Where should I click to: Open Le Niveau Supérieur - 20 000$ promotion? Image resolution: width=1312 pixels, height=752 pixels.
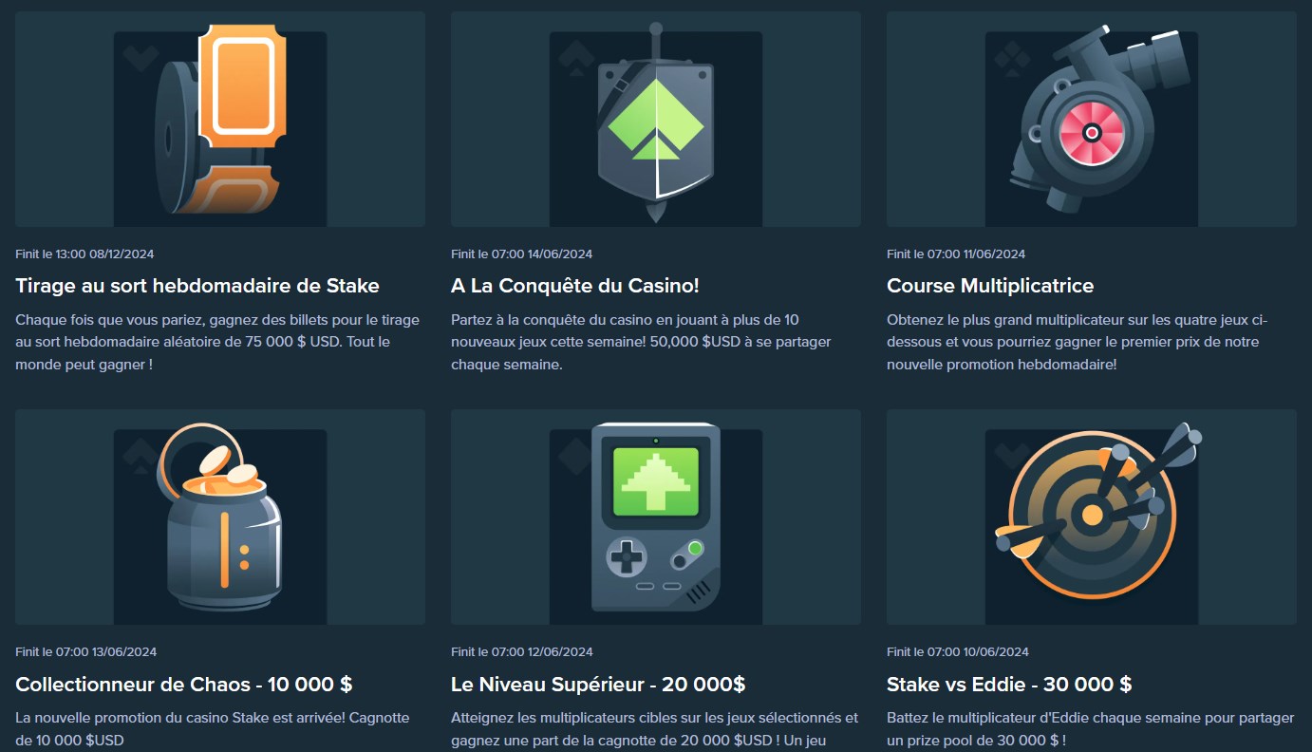pyautogui.click(x=598, y=685)
